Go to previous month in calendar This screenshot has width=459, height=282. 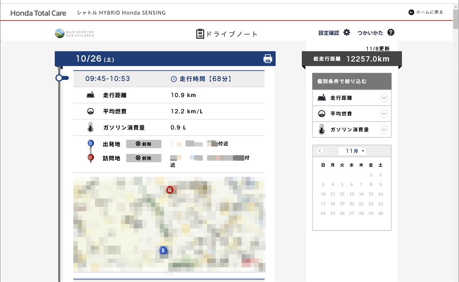(x=320, y=151)
